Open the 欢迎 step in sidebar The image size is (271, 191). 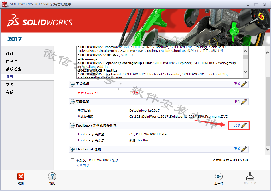pyautogui.click(x=10, y=54)
